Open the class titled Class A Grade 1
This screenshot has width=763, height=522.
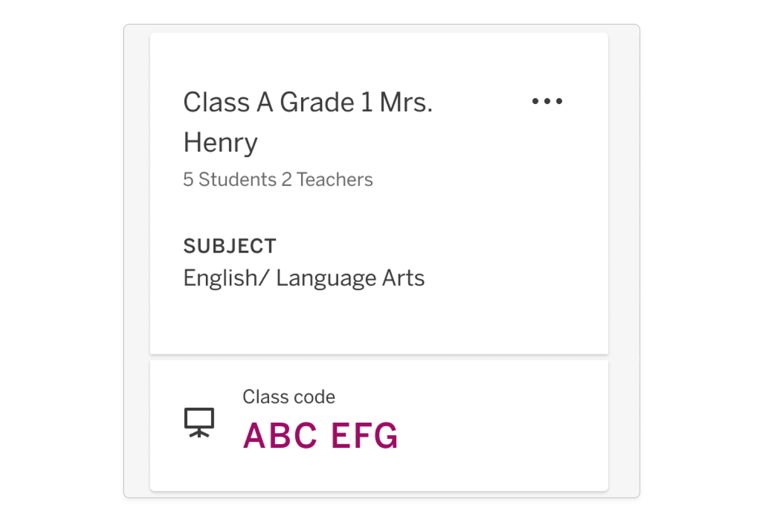coord(308,122)
